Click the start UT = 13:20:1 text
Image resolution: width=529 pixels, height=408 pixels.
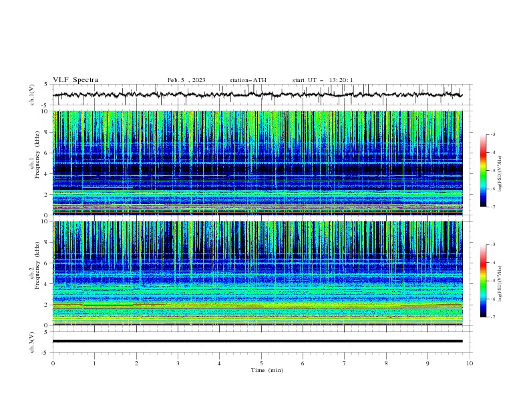point(323,80)
